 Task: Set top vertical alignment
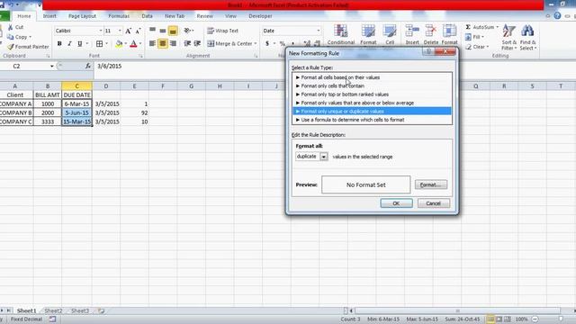pyautogui.click(x=152, y=31)
